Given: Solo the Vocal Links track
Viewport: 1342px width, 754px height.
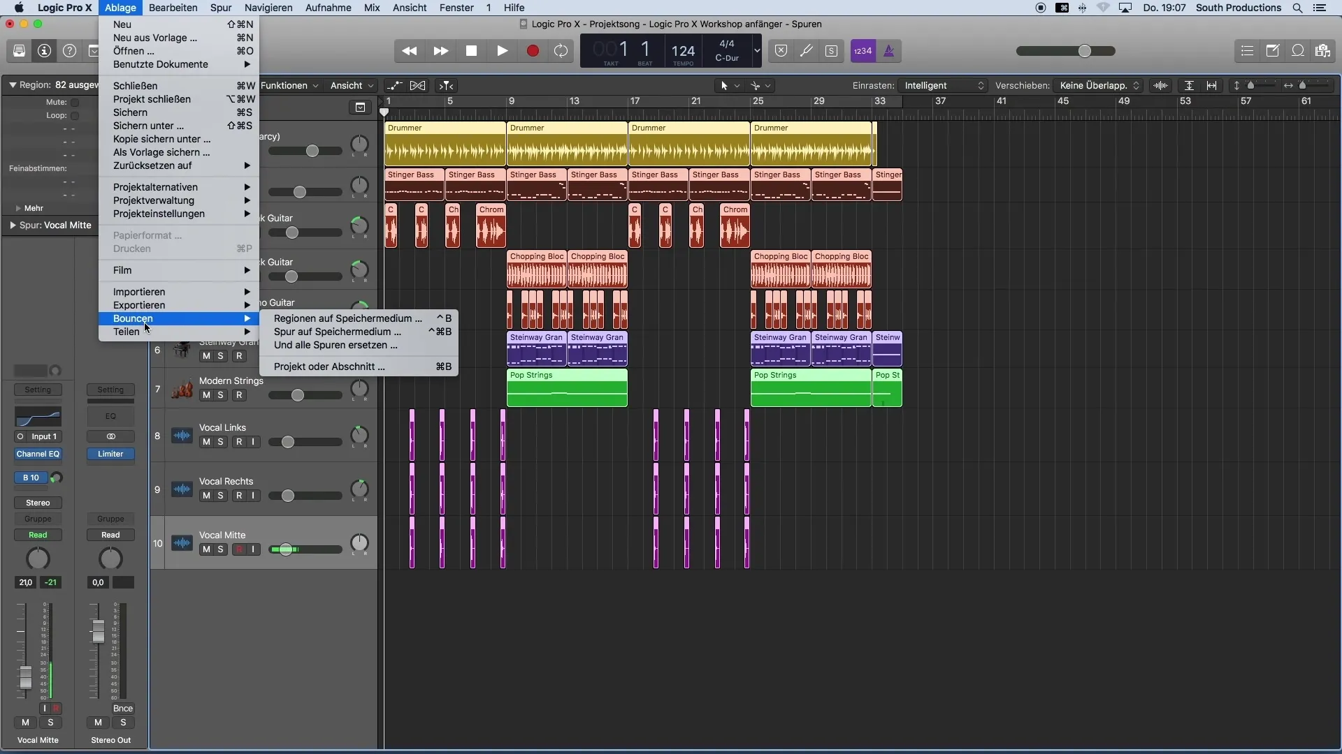Looking at the screenshot, I should point(221,442).
